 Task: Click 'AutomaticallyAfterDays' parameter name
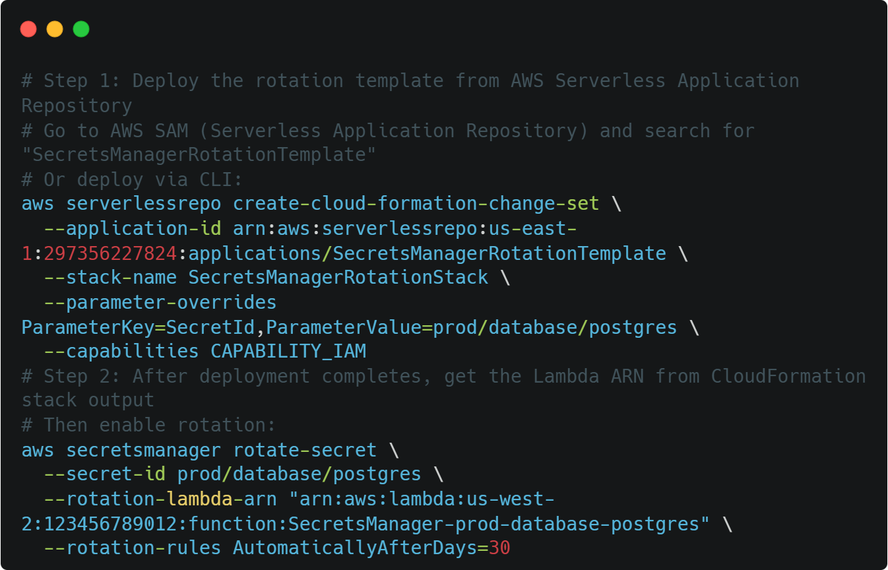[x=354, y=549]
